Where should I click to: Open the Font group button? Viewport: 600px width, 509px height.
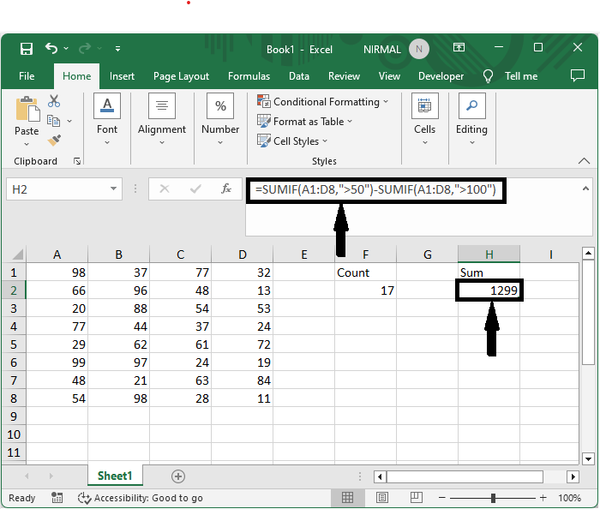point(107,119)
